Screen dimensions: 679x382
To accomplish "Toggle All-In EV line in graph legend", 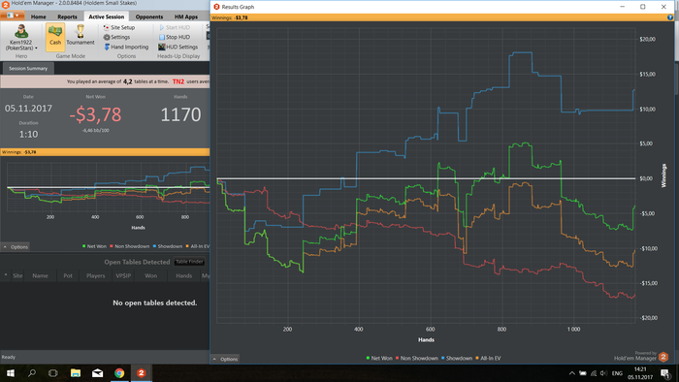I will (488, 358).
